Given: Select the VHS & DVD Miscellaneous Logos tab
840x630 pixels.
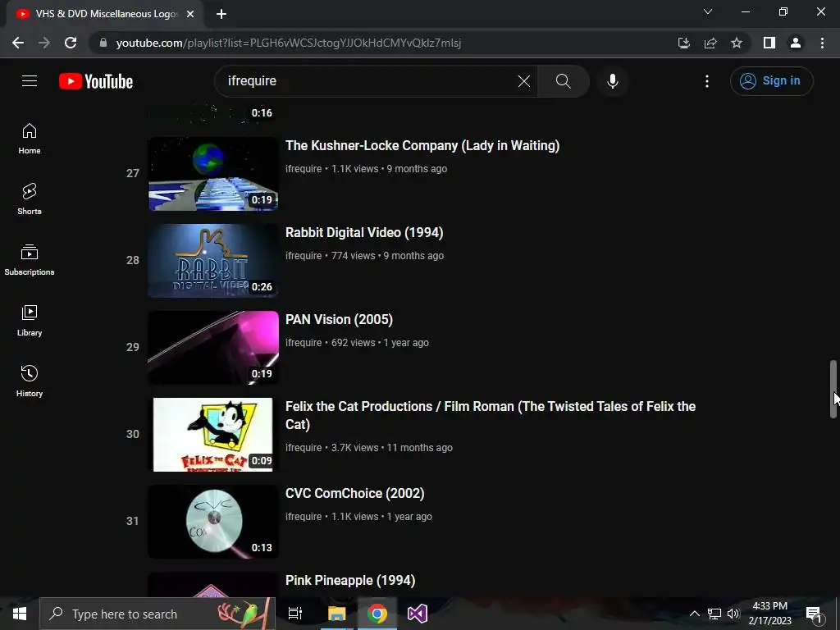Looking at the screenshot, I should (106, 14).
